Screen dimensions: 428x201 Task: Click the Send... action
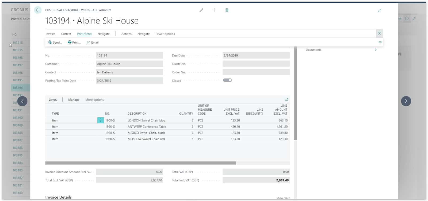pos(55,42)
